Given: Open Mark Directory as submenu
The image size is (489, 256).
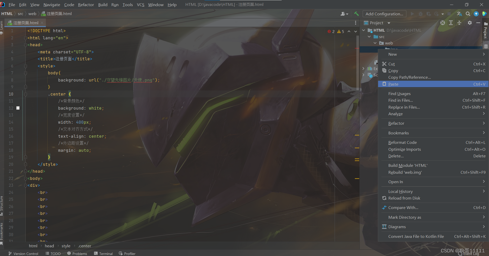Looking at the screenshot, I should click(x=433, y=217).
